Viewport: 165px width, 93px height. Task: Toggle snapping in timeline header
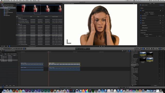pyautogui.click(x=129, y=51)
